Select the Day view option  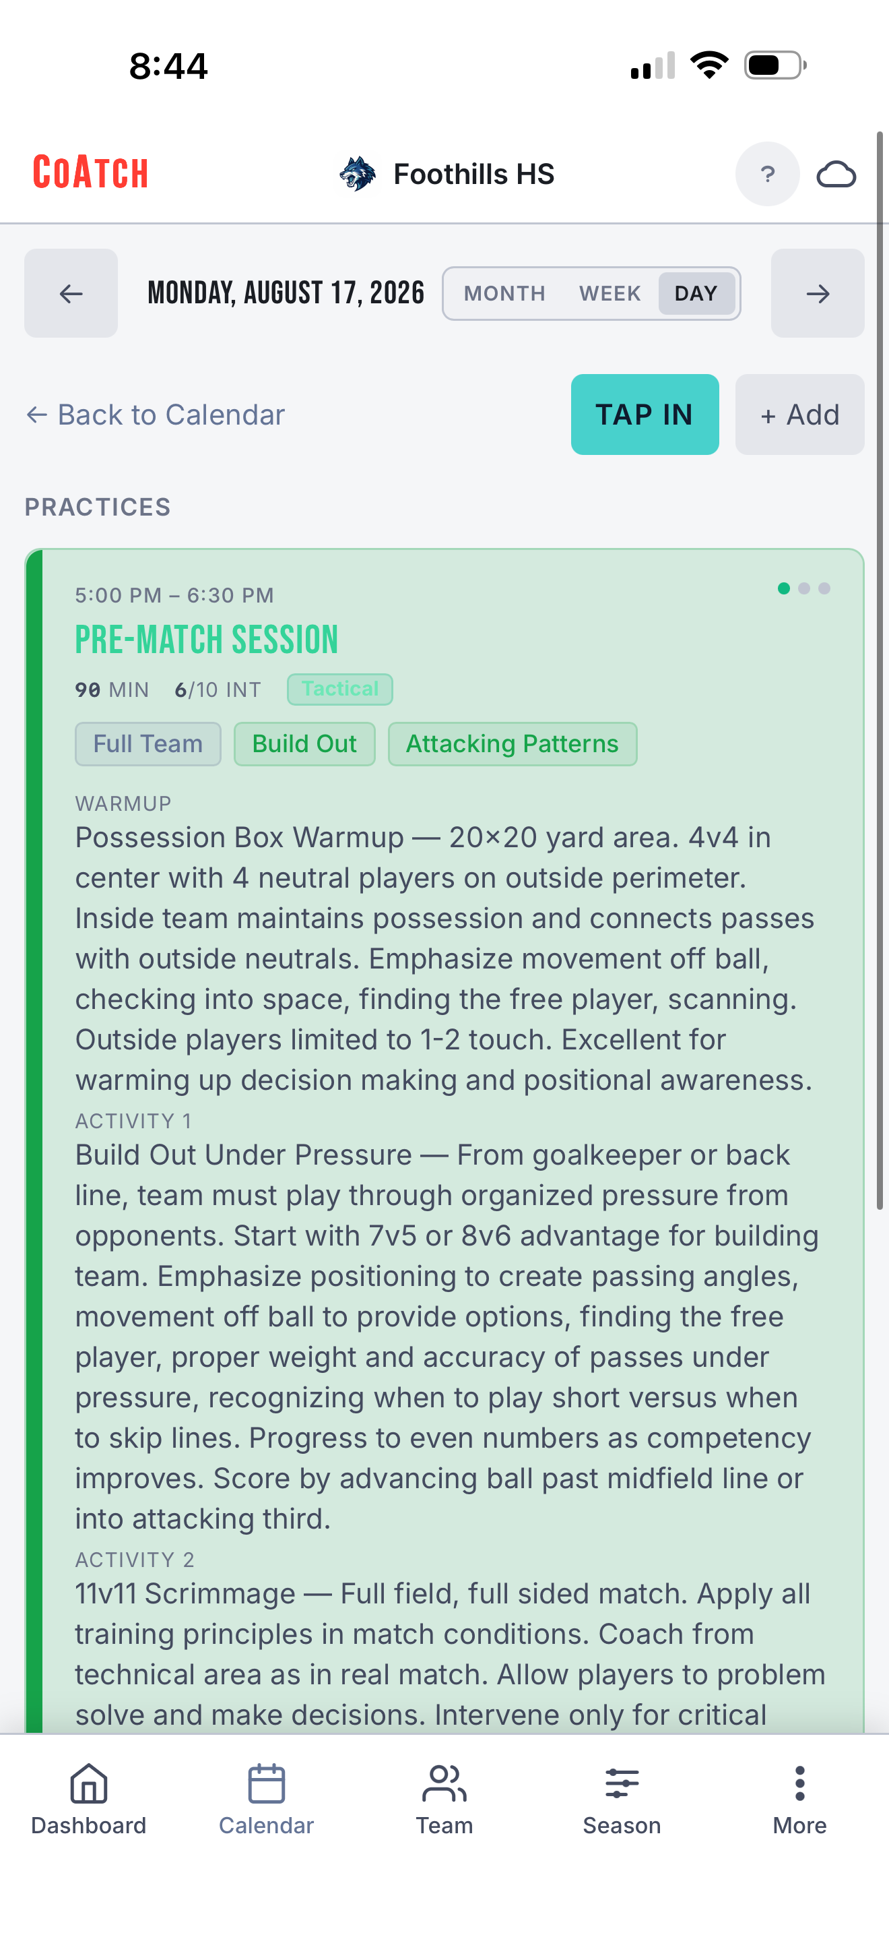696,293
